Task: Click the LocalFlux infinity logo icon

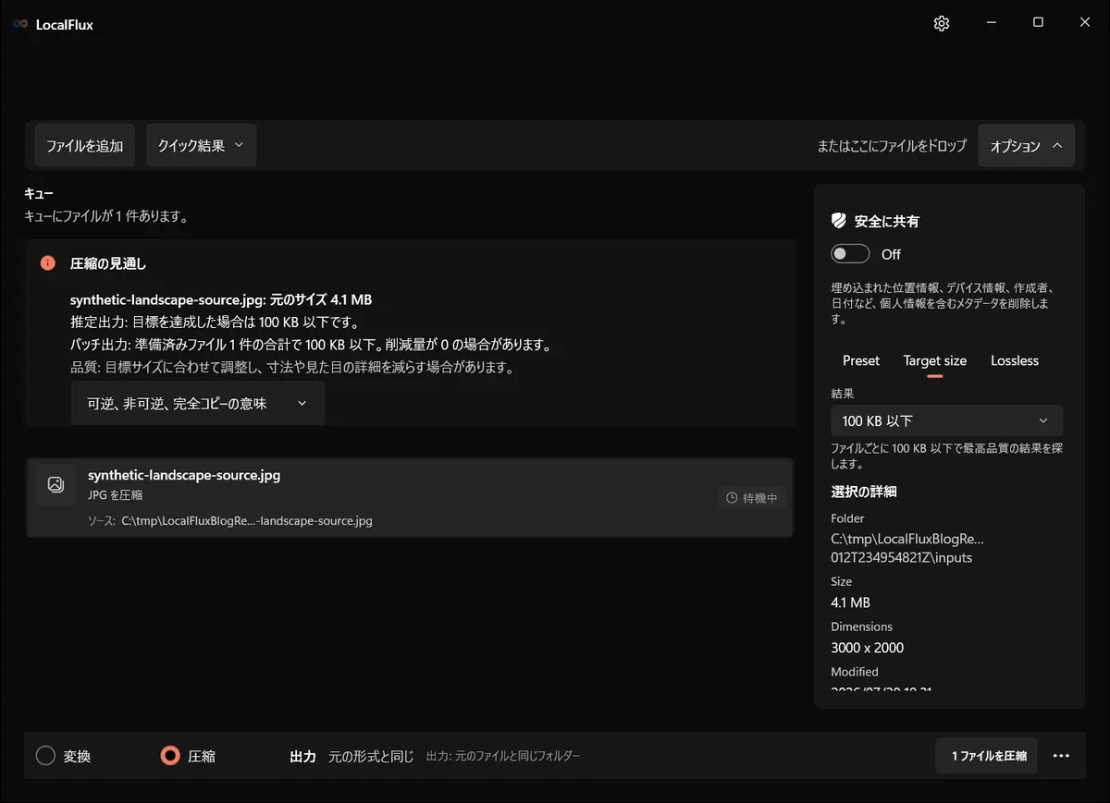Action: click(20, 25)
